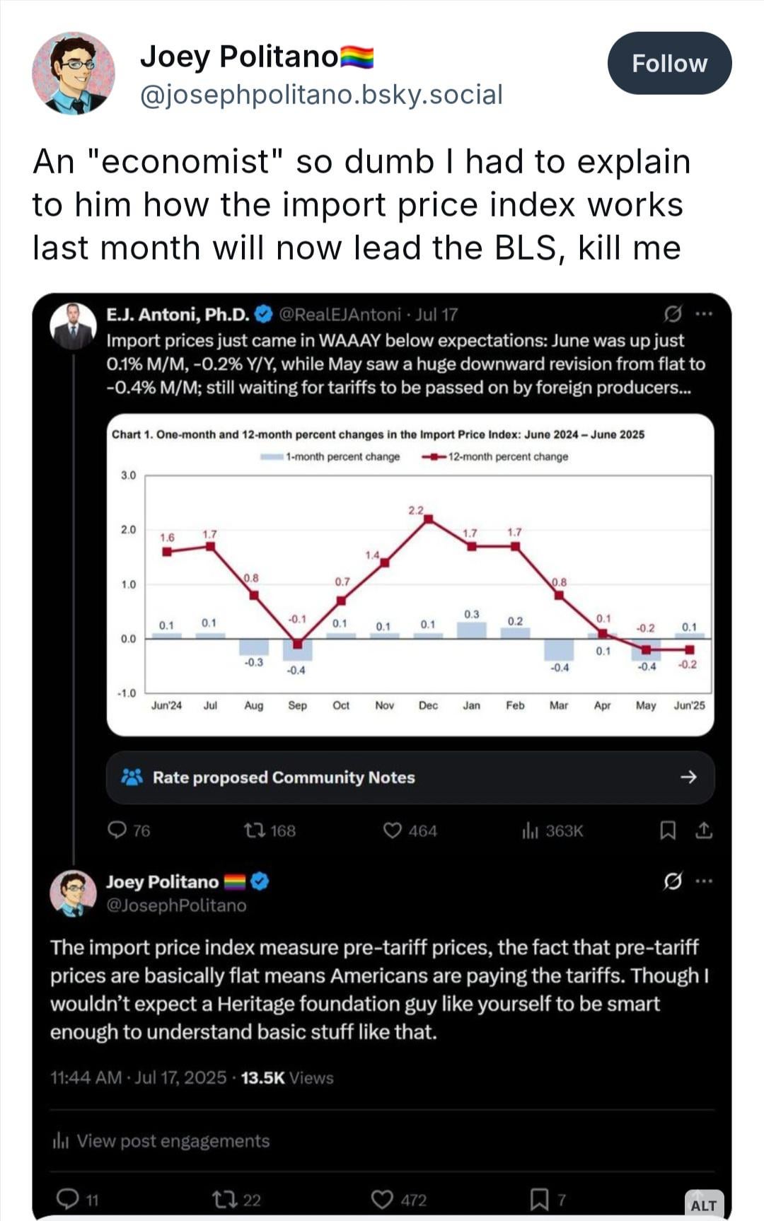The width and height of the screenshot is (764, 1221).
Task: Tap the reply icon with 76 replies
Action: [117, 830]
